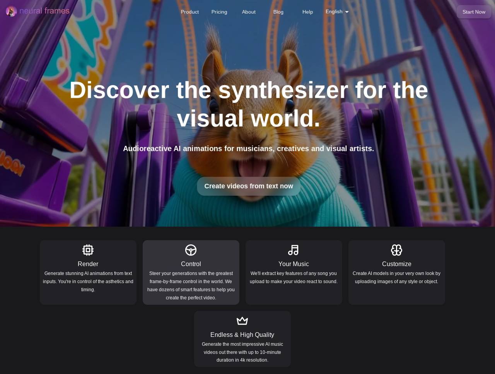This screenshot has width=495, height=374.
Task: Open the Product menu item
Action: 190,12
